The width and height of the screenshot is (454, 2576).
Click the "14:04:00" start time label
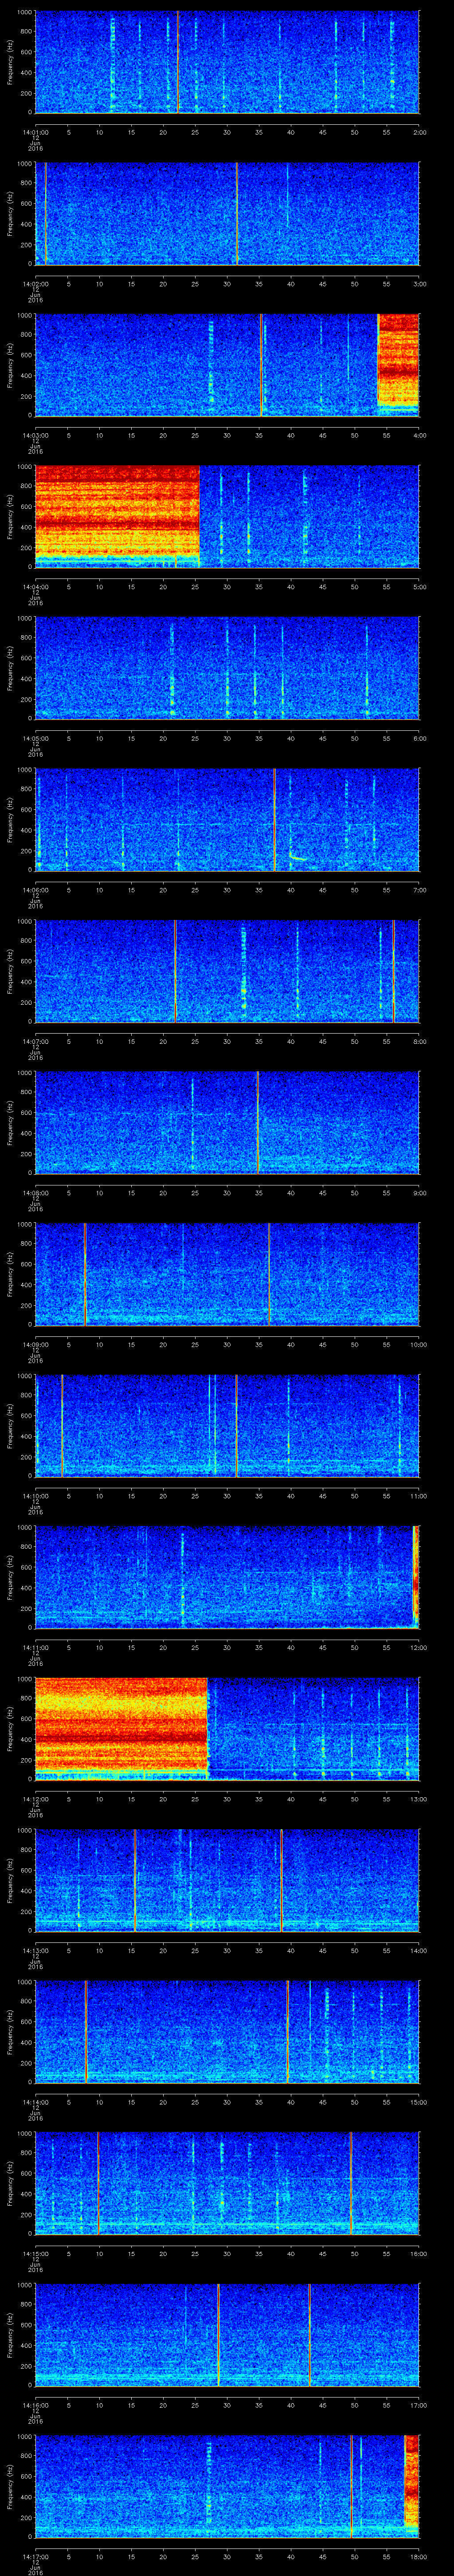click(35, 586)
